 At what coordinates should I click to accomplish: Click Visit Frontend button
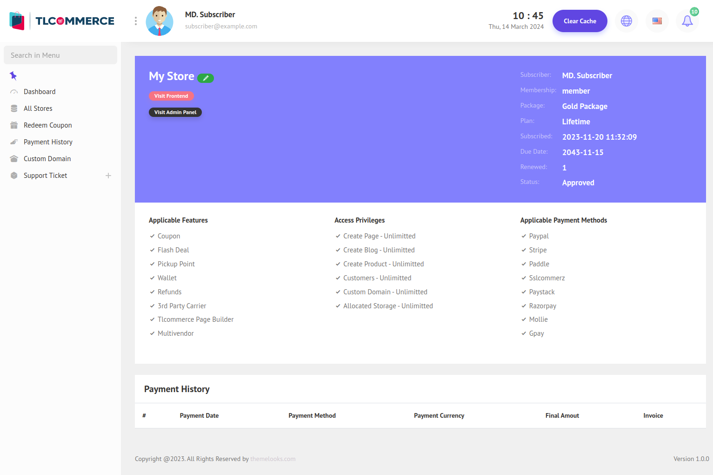point(171,96)
